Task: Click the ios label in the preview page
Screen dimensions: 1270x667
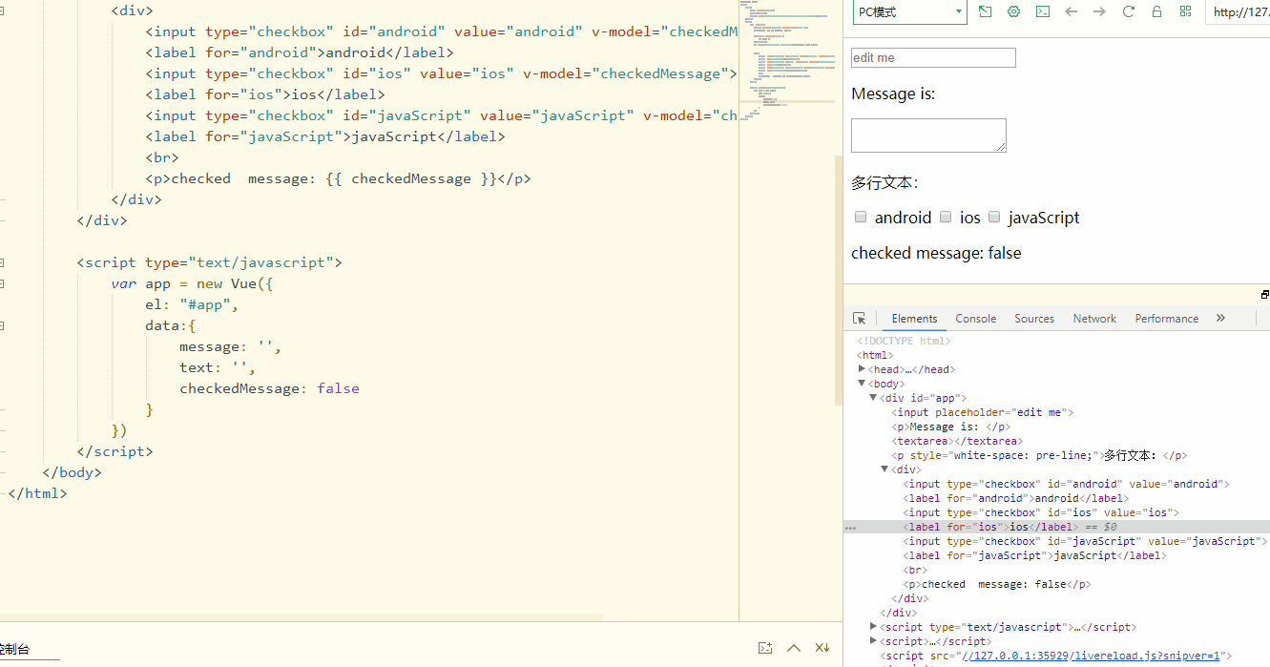Action: pyautogui.click(x=970, y=218)
